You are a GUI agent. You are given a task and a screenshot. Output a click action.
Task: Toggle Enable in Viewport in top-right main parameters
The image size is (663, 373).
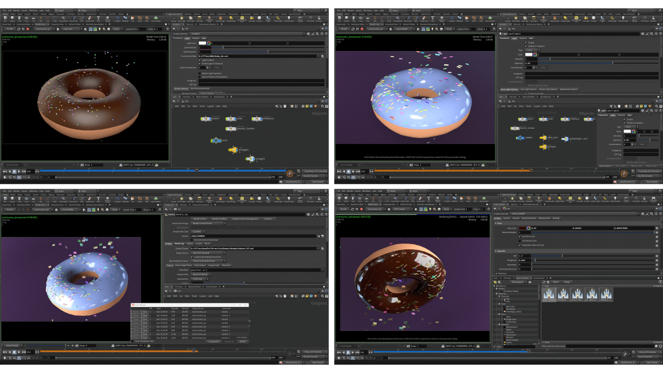(526, 46)
